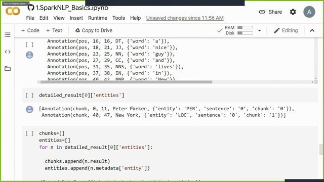Viewport: 324px width, 182px height.
Task: Click the annotation line with word 'lives'
Action: 115,67
